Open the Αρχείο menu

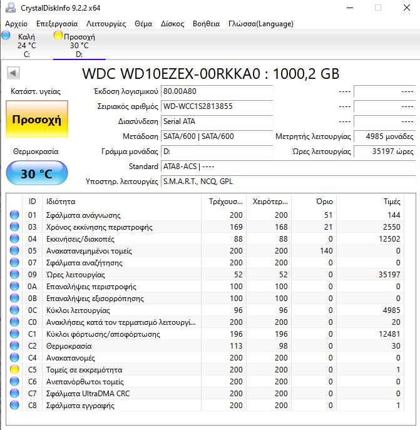tap(16, 24)
